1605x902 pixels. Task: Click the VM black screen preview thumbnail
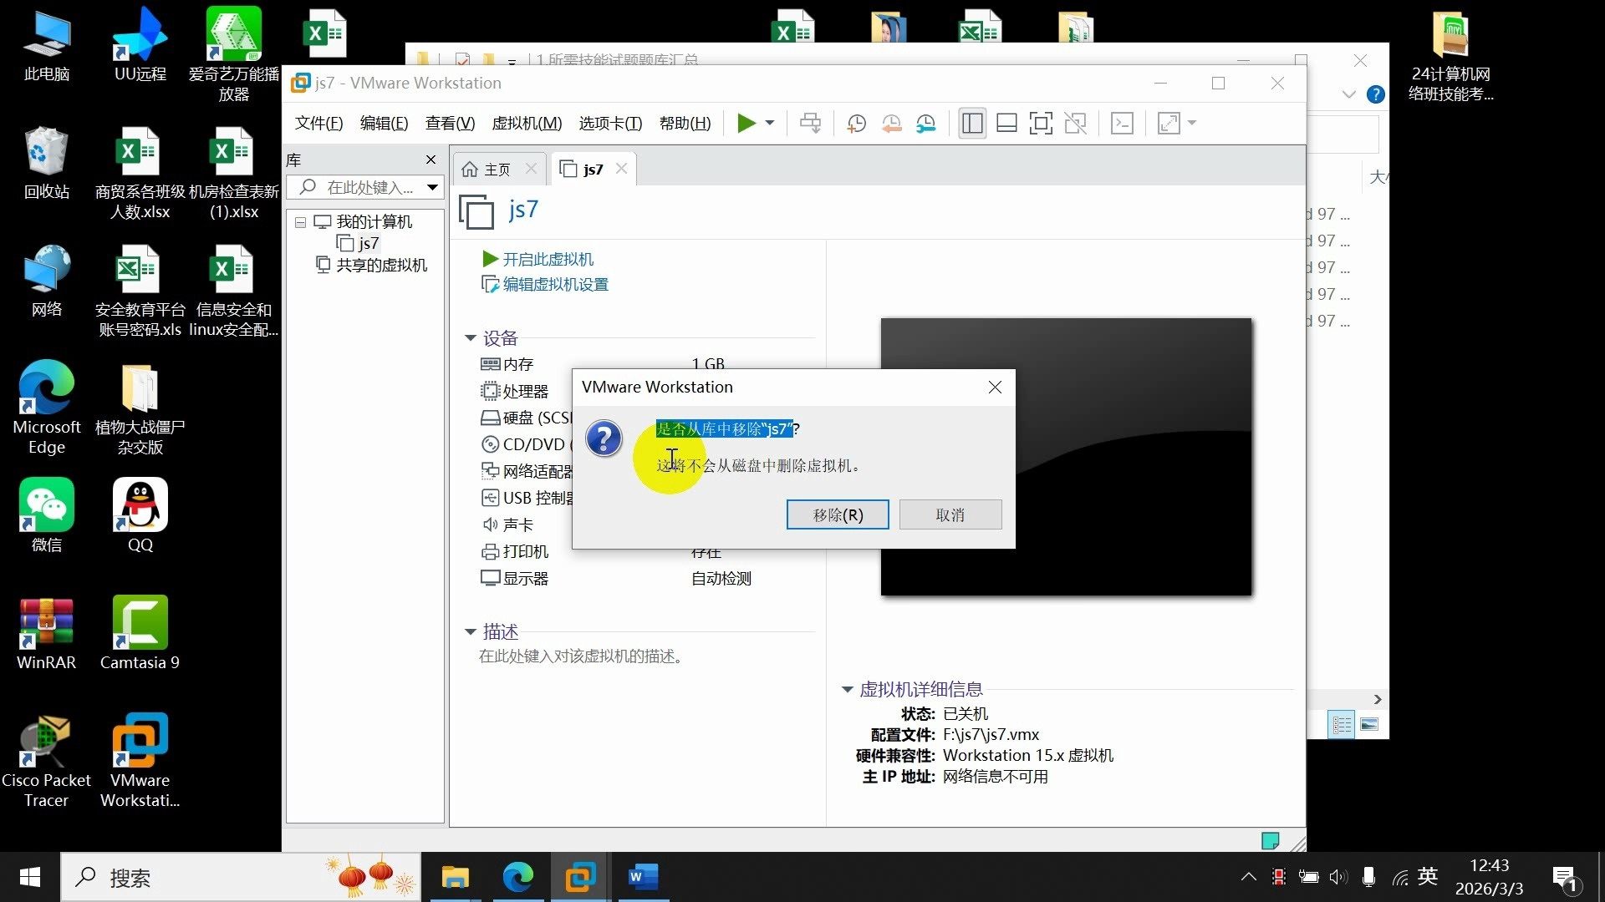pos(1066,456)
